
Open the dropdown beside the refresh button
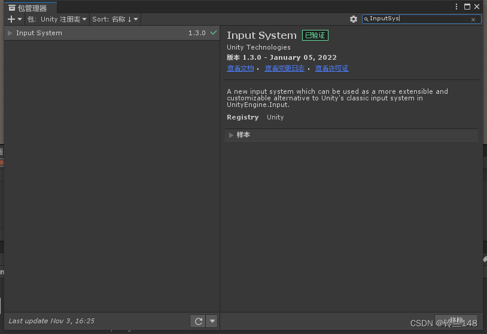point(212,321)
